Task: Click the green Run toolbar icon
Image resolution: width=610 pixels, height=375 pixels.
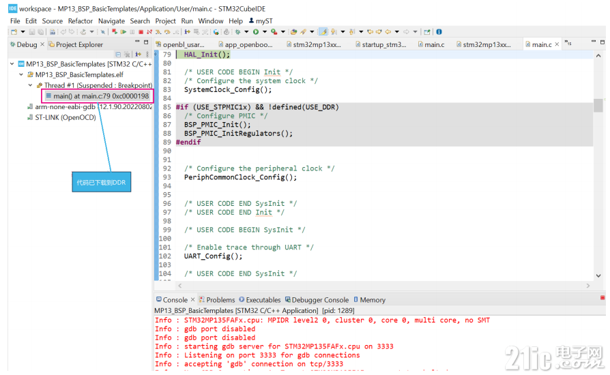Action: tap(256, 32)
